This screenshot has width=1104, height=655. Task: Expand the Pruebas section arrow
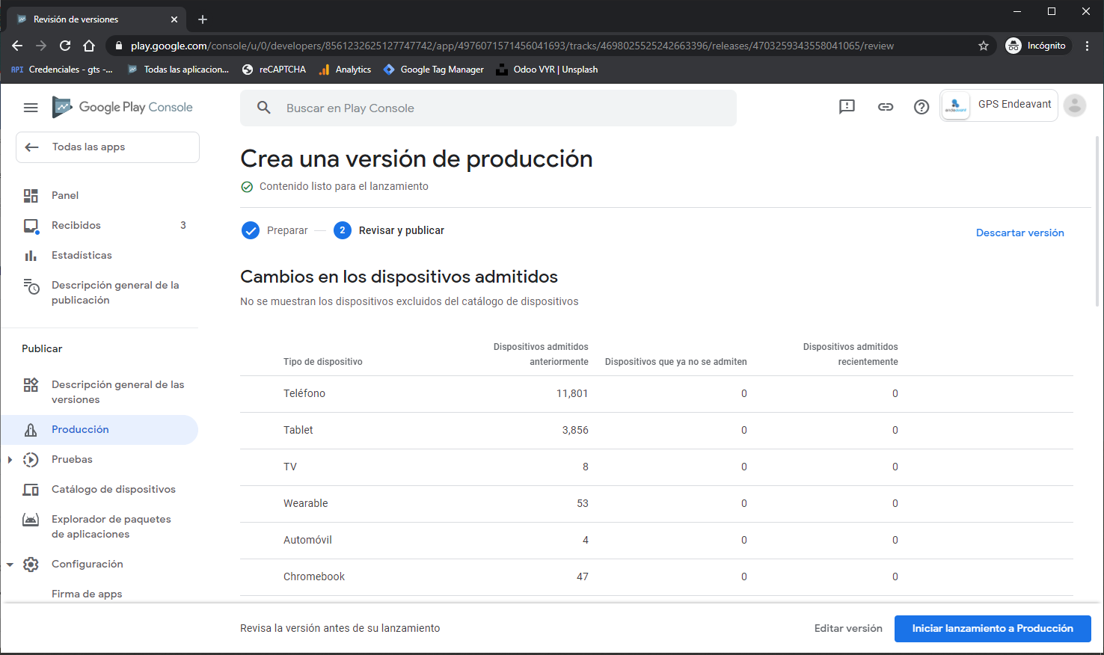coord(10,460)
